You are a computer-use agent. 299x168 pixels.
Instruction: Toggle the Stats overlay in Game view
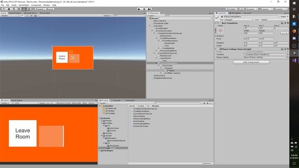click(x=85, y=103)
